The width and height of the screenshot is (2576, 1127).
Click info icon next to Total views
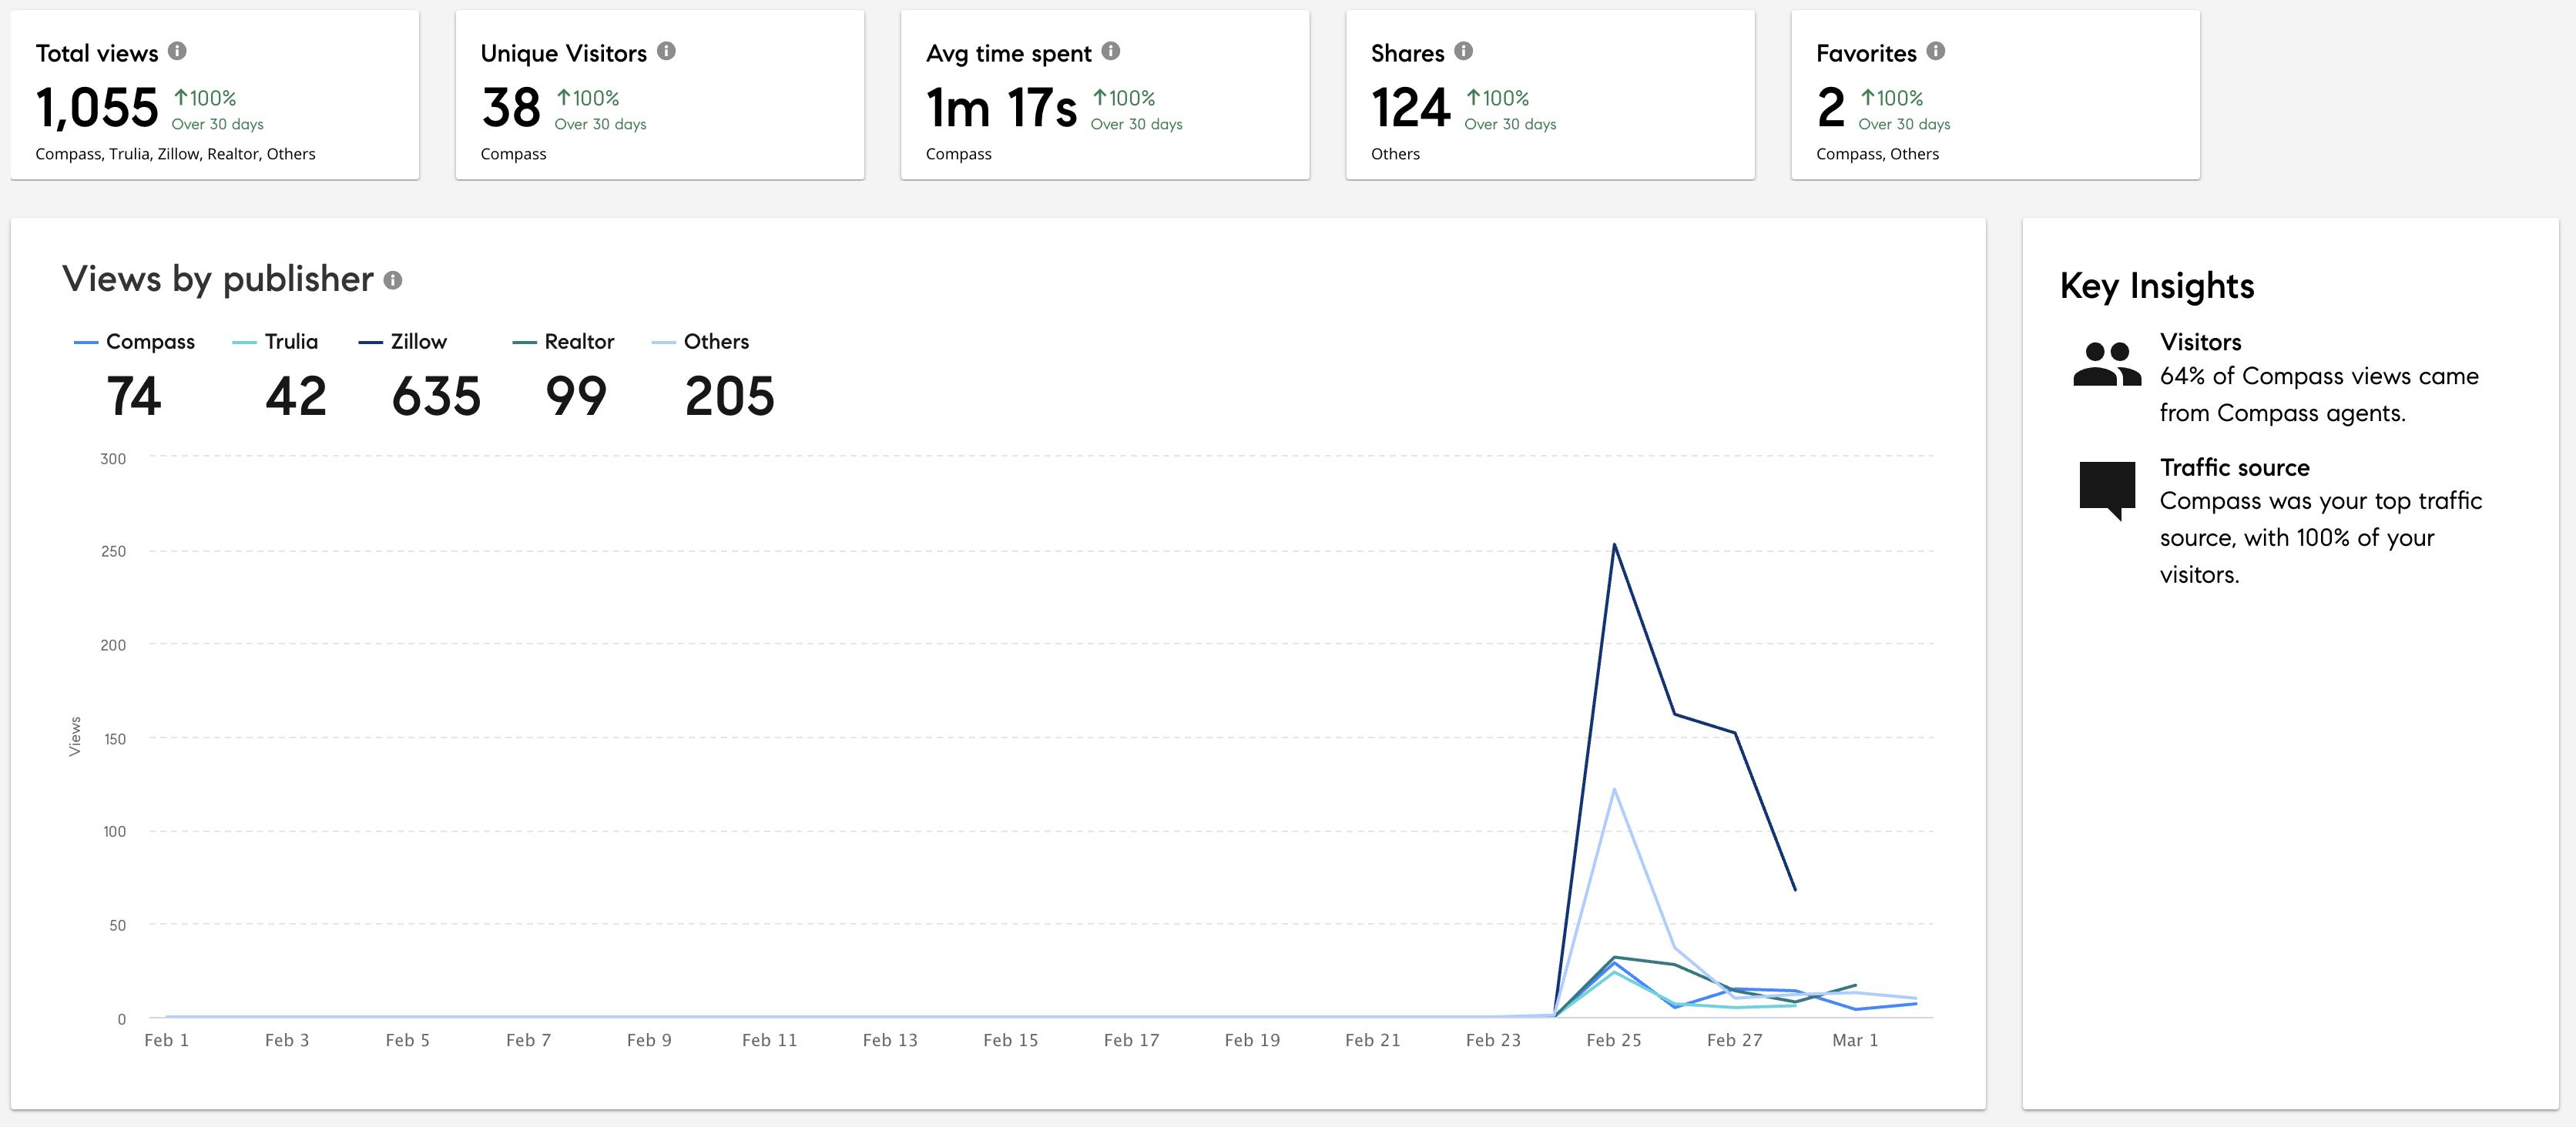coord(177,51)
